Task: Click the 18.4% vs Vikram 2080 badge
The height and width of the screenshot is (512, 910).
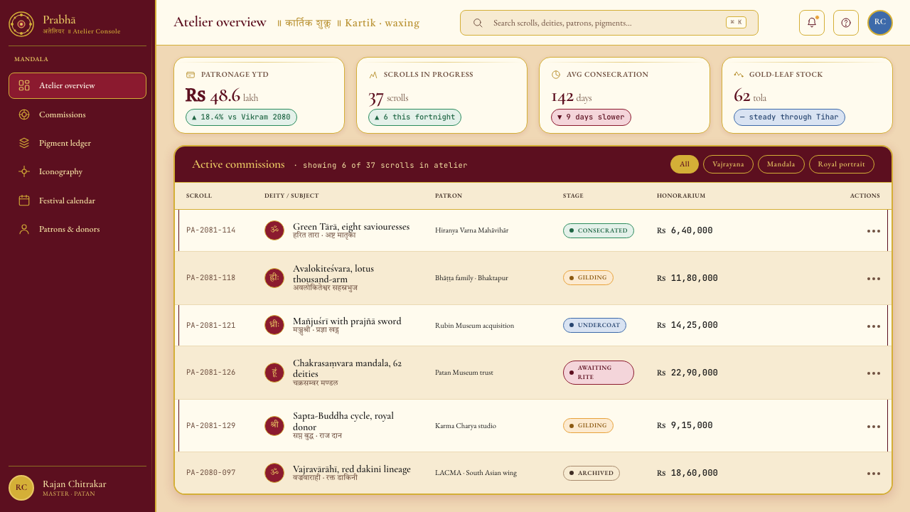Action: [x=242, y=117]
